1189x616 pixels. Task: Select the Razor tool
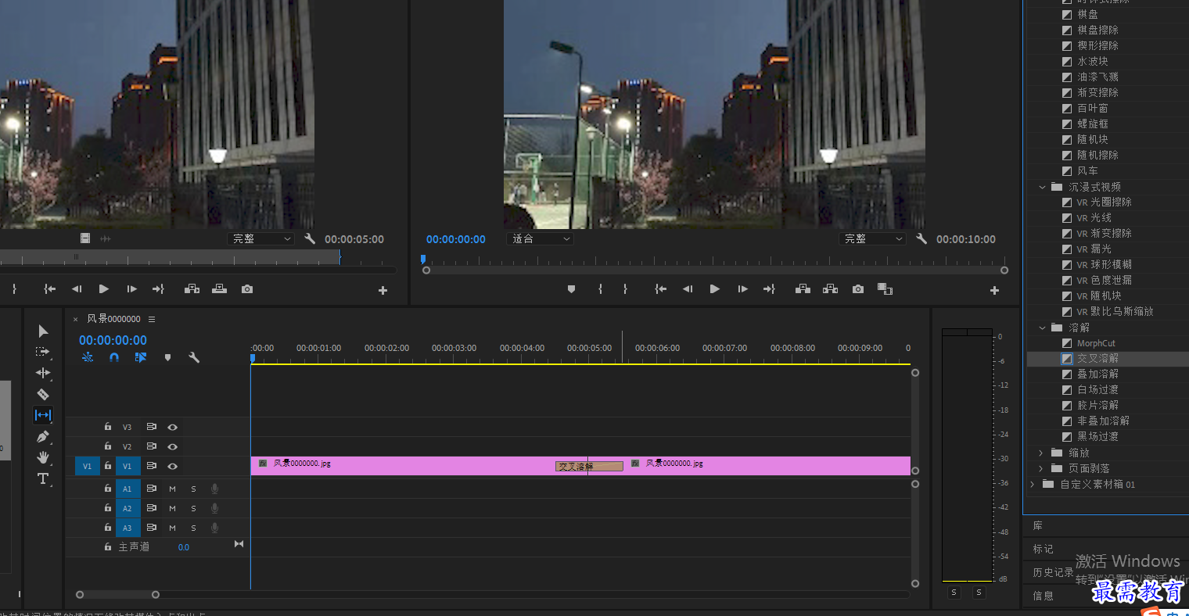43,394
